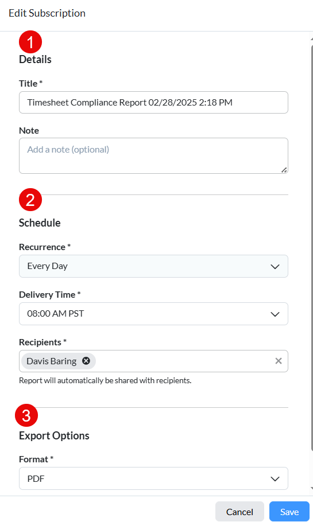Focus the Add a note text area

[153, 156]
